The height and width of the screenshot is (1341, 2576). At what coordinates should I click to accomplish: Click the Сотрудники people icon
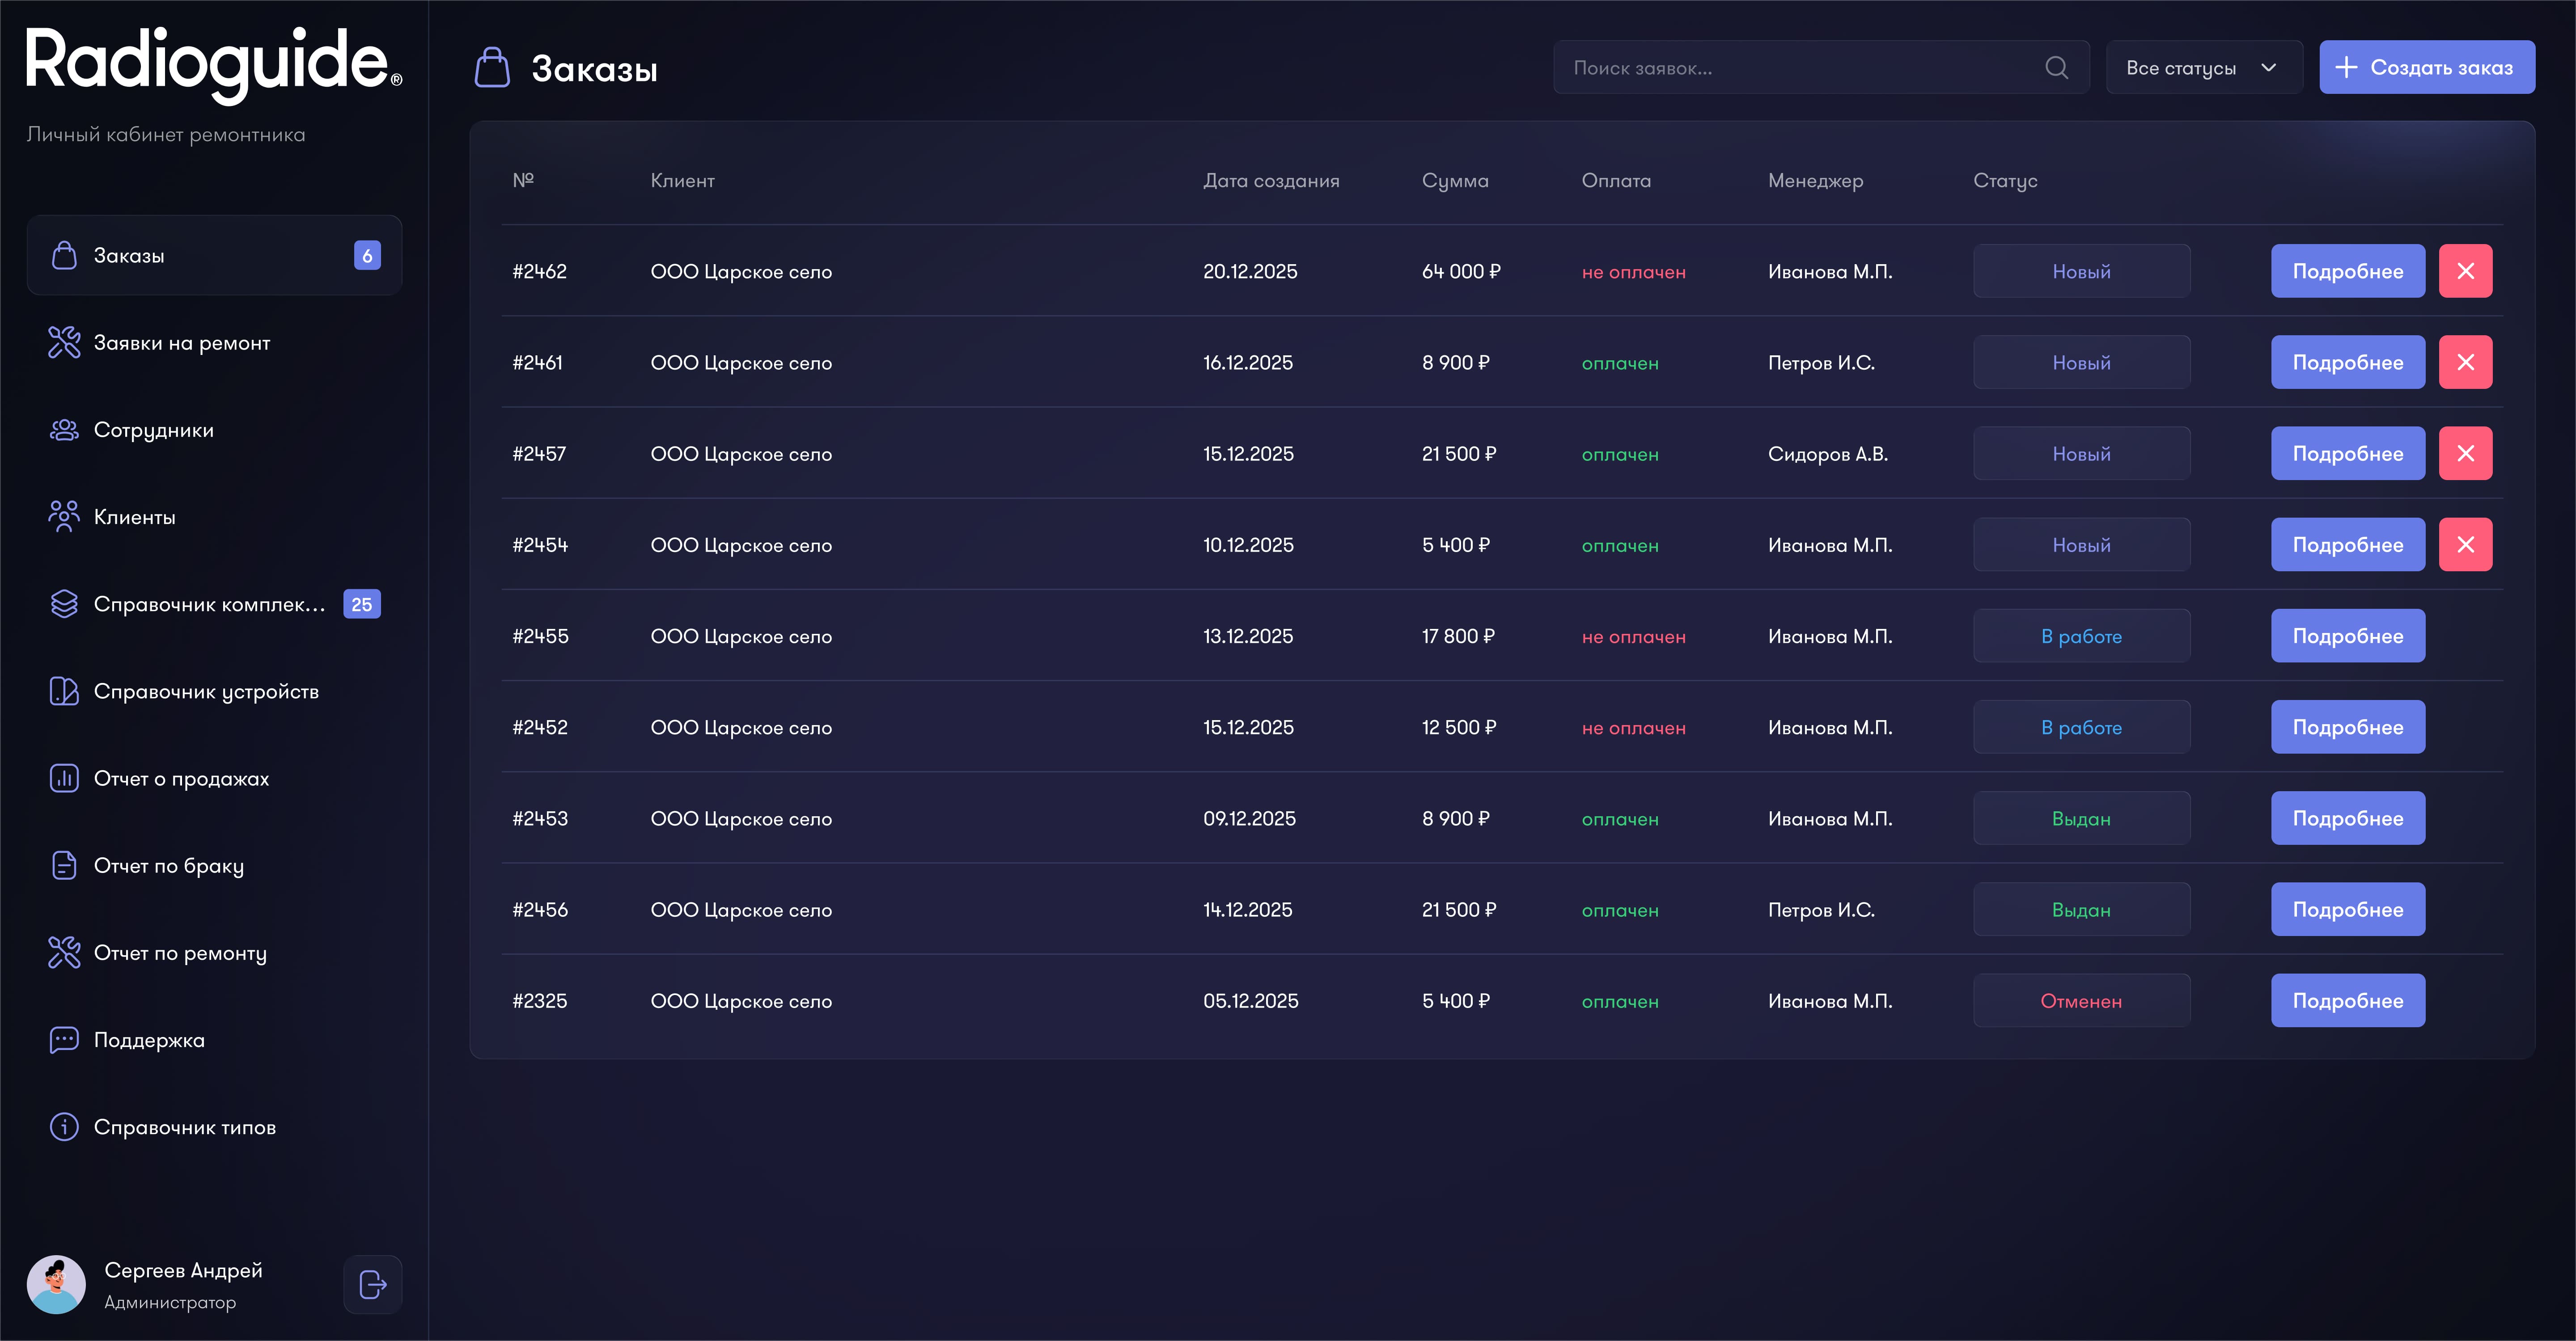coord(64,430)
